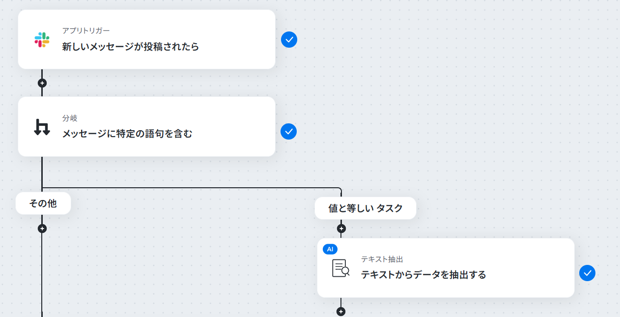Viewport: 620px width, 317px height.
Task: Click the branch split arrows icon
Action: (42, 127)
